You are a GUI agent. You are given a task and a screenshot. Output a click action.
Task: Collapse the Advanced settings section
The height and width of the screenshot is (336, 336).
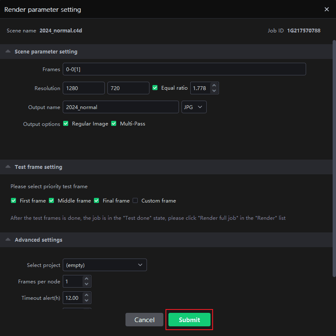point(8,240)
